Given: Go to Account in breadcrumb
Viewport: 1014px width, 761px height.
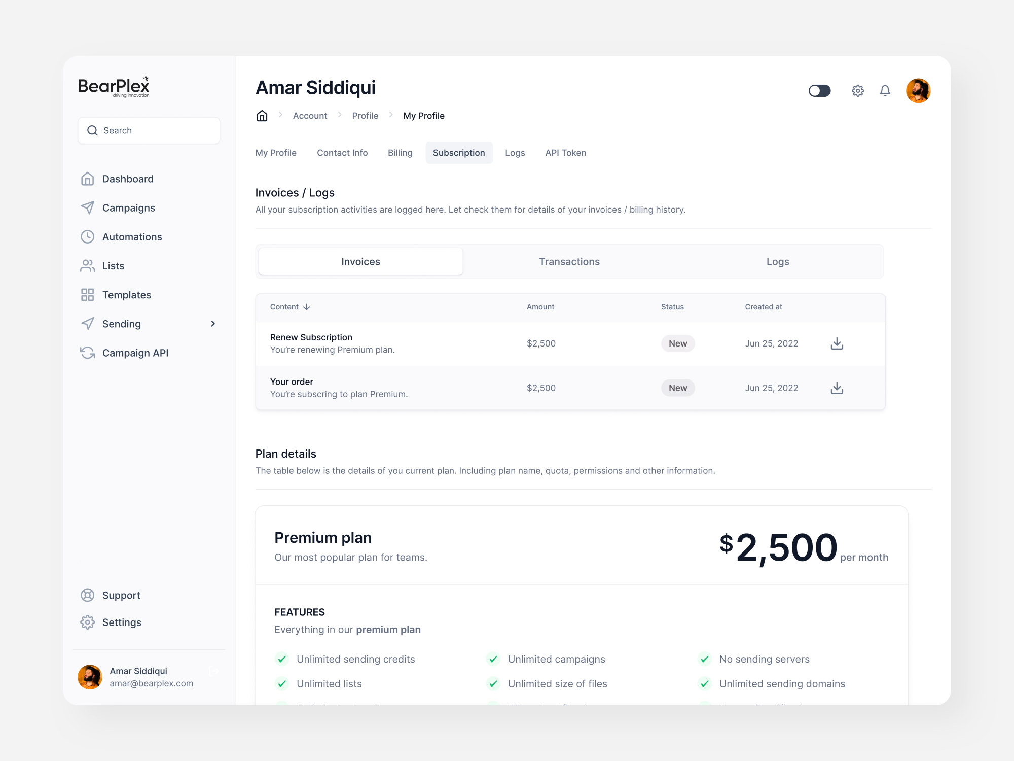Looking at the screenshot, I should [x=310, y=116].
